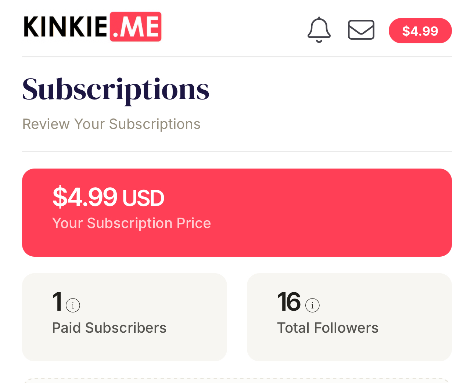Image resolution: width=474 pixels, height=383 pixels.
Task: Click the info icon beside Paid Subscribers count
Action: click(x=73, y=305)
